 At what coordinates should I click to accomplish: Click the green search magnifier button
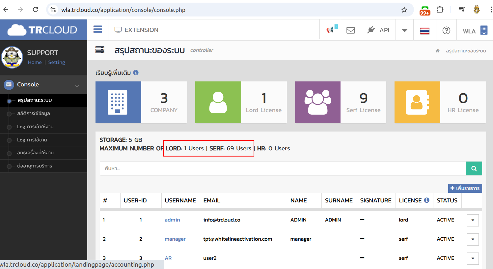pyautogui.click(x=474, y=168)
